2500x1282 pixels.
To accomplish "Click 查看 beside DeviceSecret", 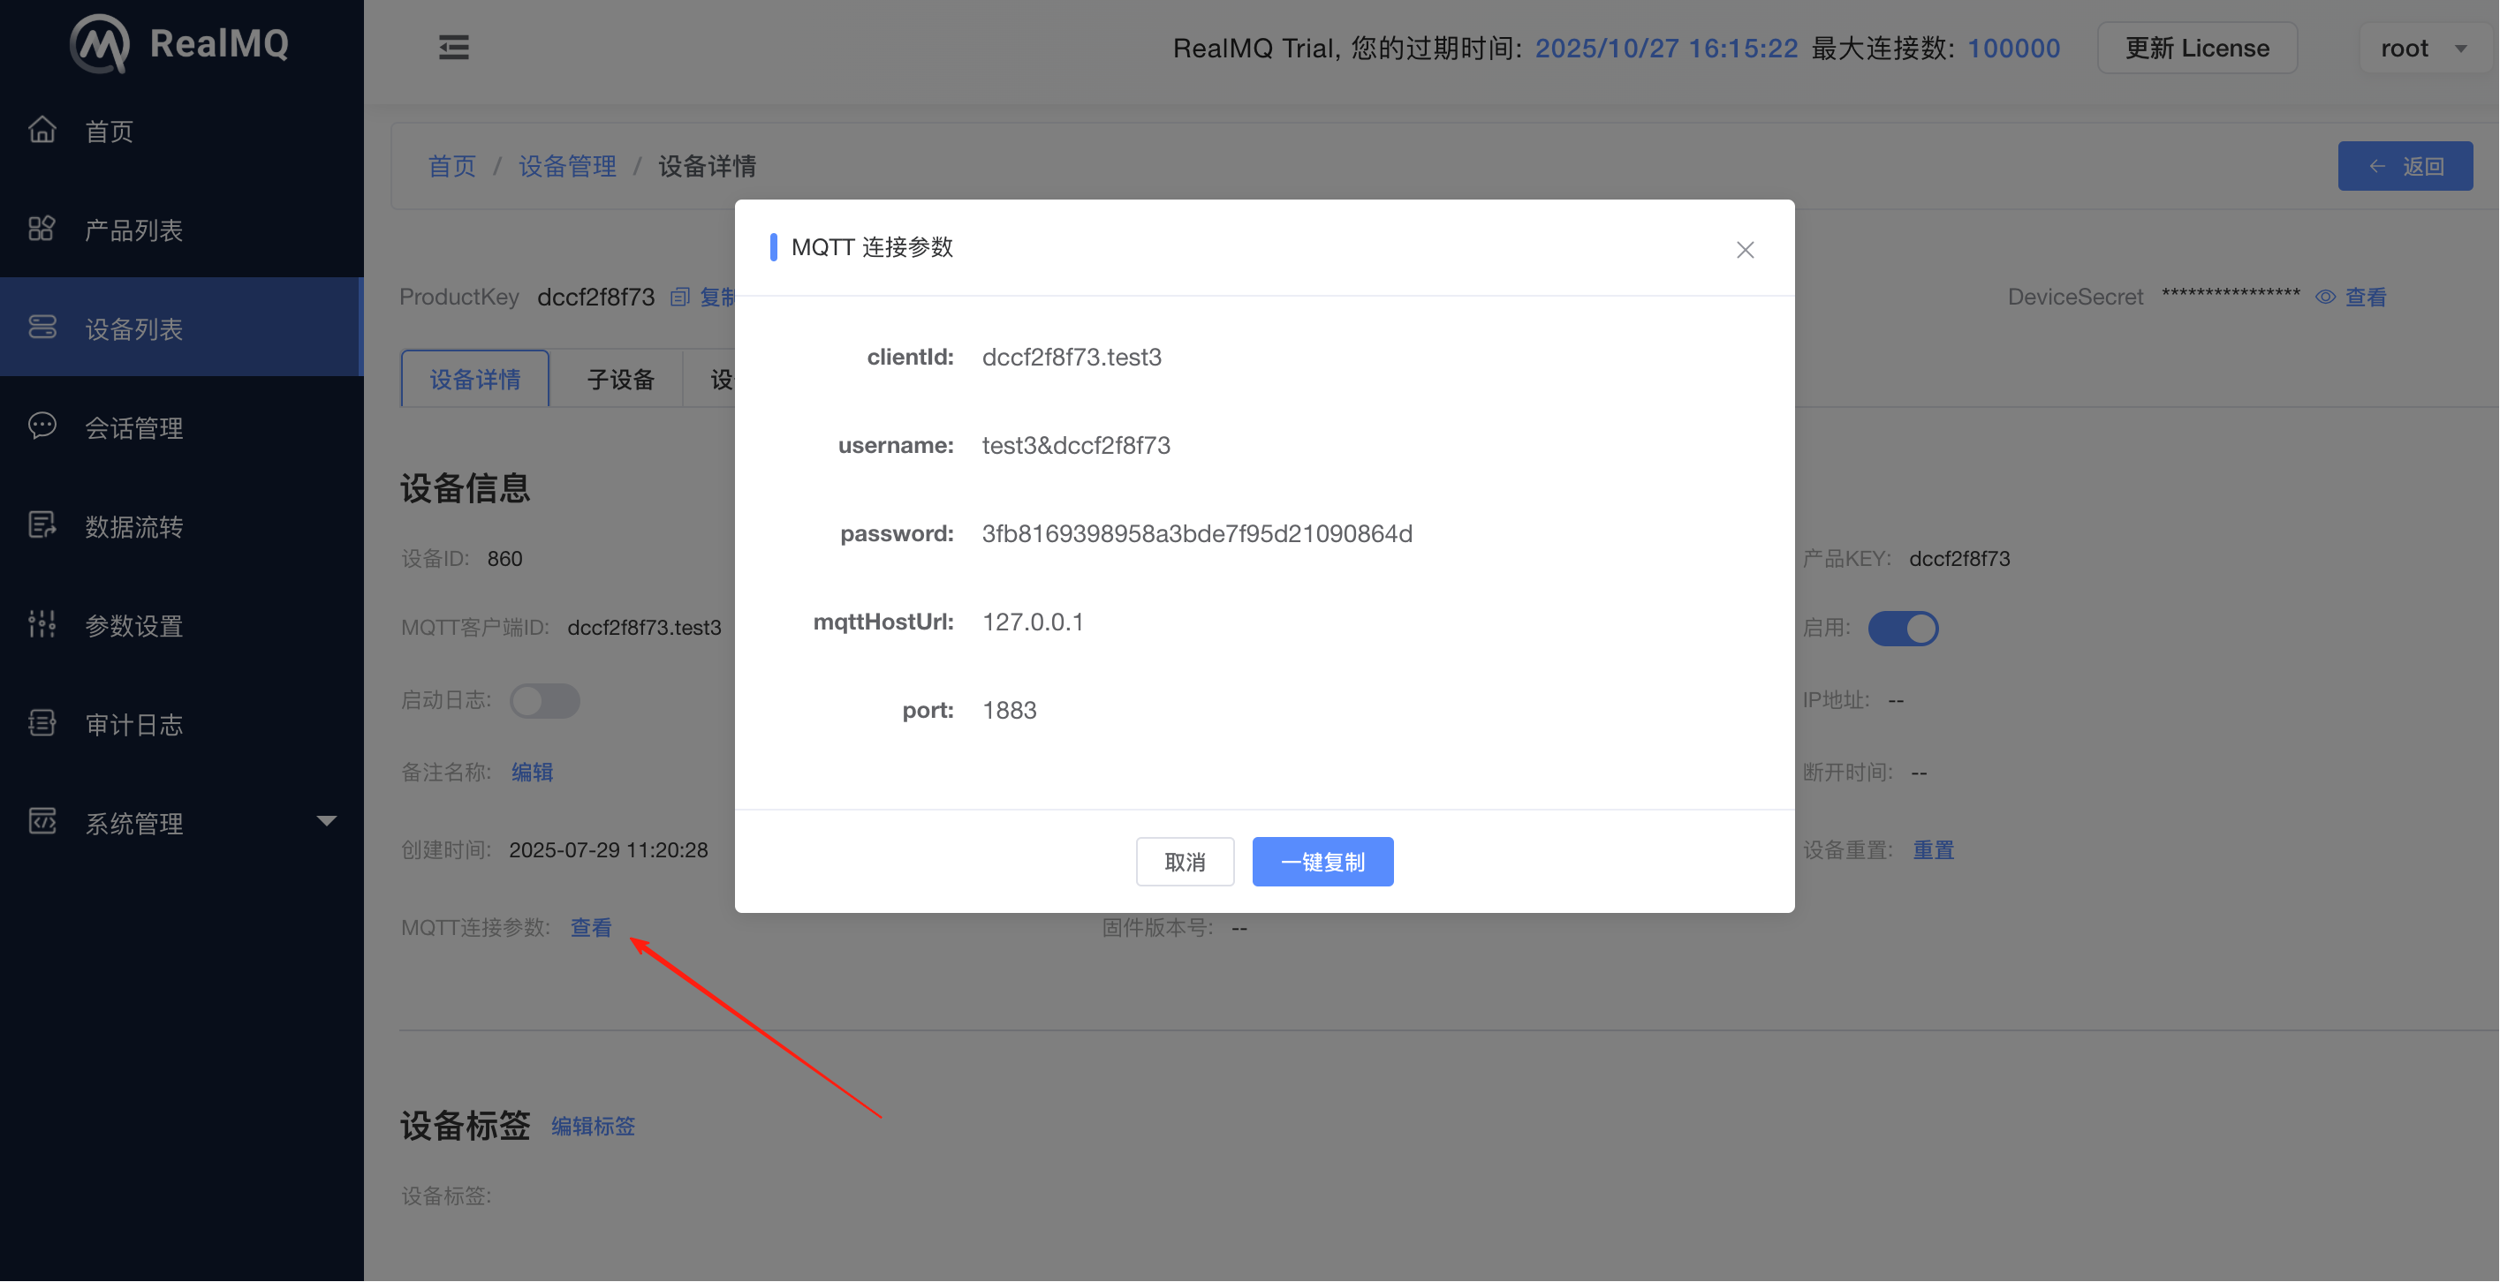I will coord(2366,297).
